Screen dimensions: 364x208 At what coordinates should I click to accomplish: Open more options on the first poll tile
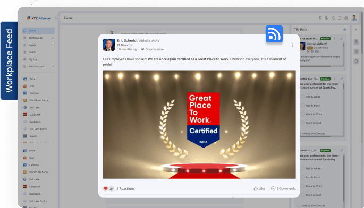pyautogui.click(x=335, y=79)
